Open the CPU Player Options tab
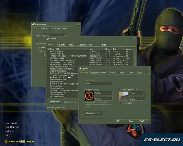The width and height of the screenshot is (183, 146). [60, 28]
